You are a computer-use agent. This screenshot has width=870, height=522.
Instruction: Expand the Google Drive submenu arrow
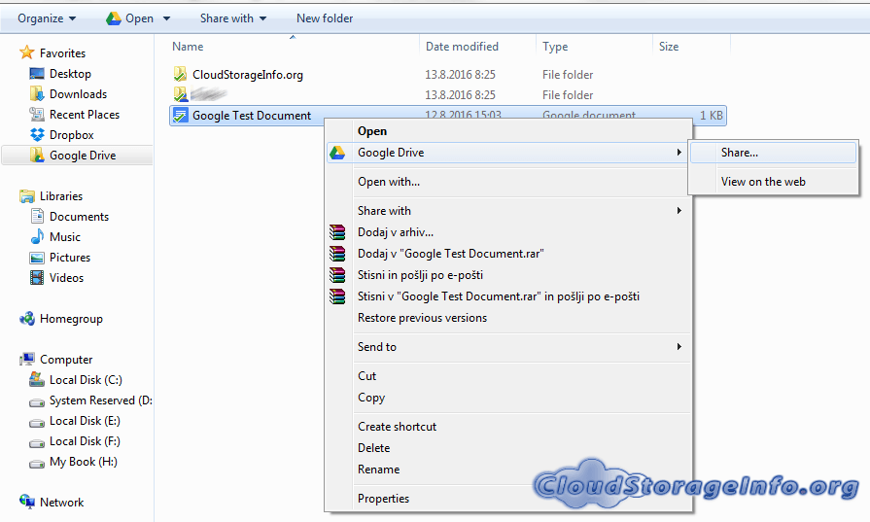(x=679, y=152)
